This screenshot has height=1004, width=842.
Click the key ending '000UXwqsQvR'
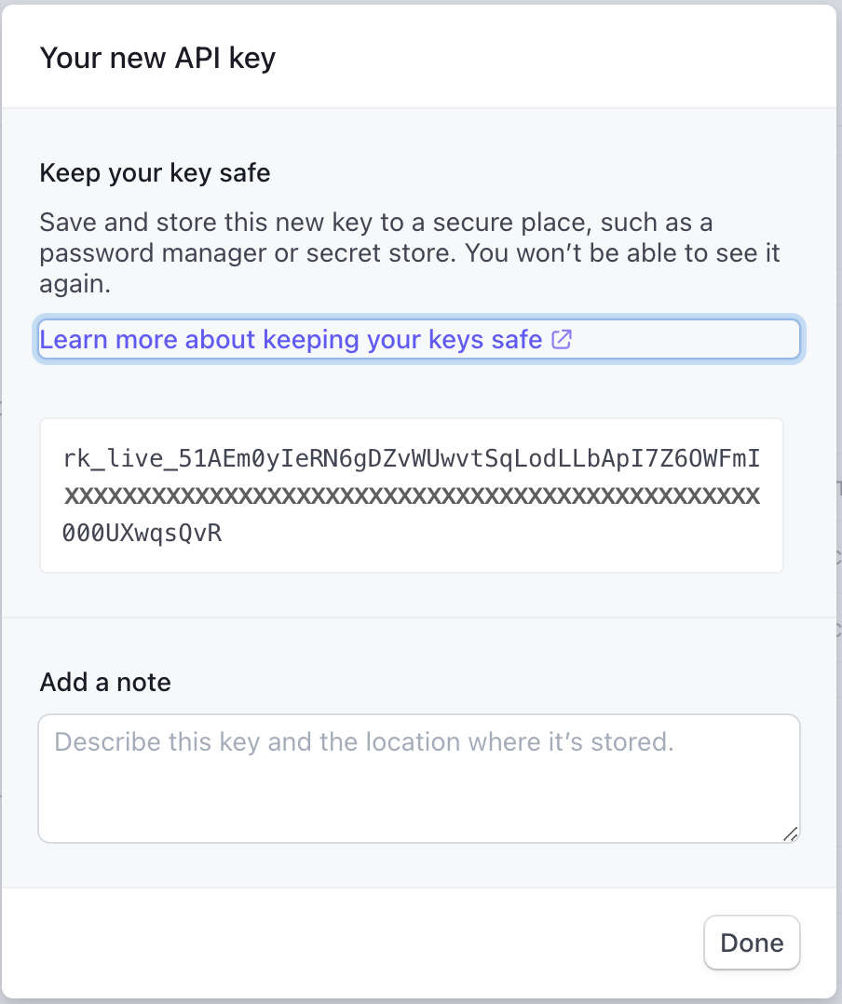[x=143, y=534]
